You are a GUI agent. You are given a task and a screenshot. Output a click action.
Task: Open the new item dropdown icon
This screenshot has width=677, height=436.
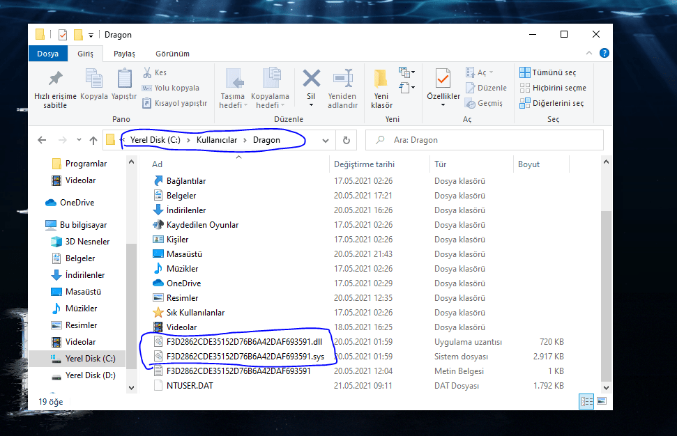[406, 72]
